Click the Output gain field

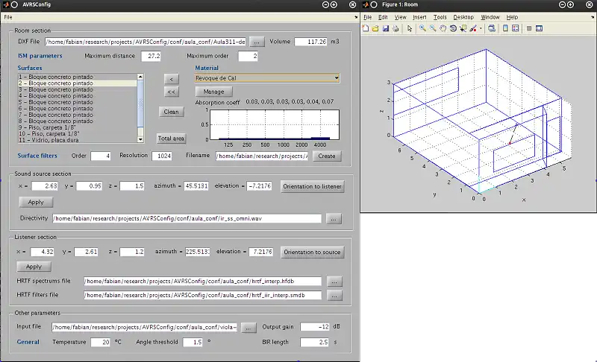pyautogui.click(x=314, y=327)
